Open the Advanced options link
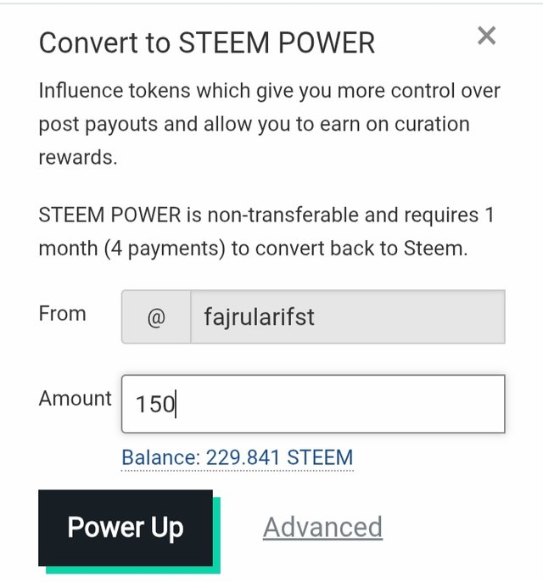This screenshot has width=543, height=582. [x=322, y=527]
